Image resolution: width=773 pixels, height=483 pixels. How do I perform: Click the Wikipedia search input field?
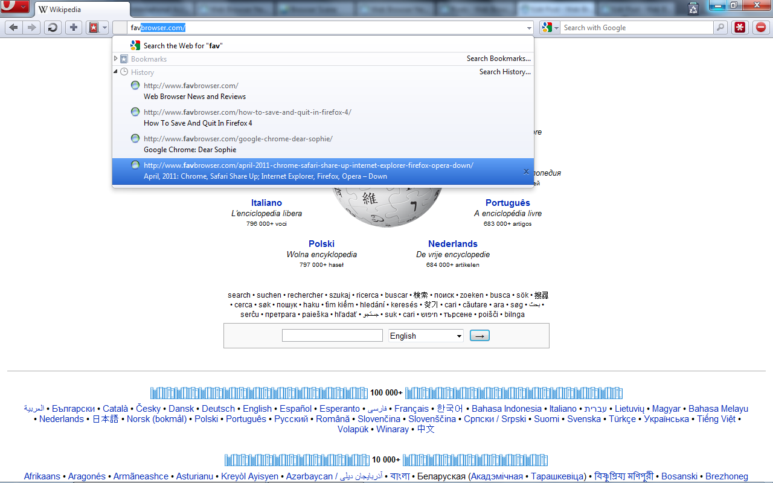[332, 336]
